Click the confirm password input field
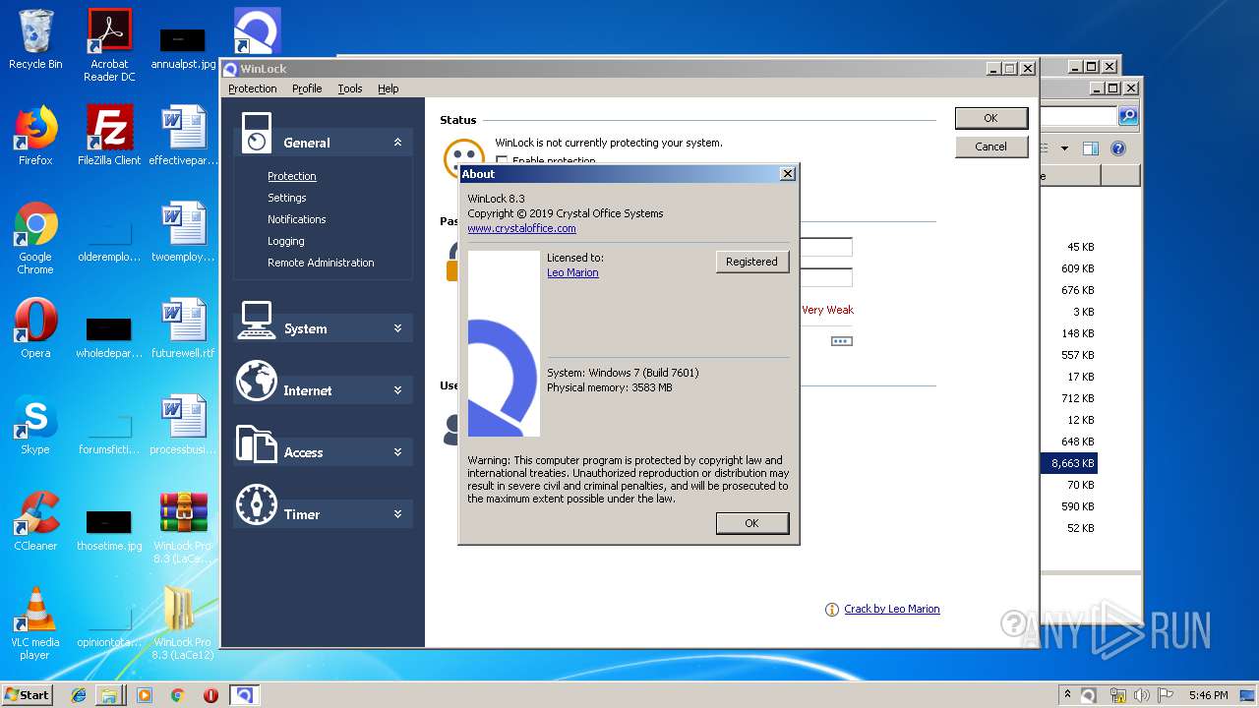This screenshot has height=708, width=1259. (826, 277)
